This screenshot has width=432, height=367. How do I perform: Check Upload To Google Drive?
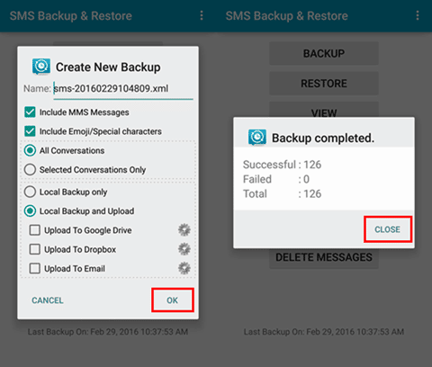point(35,230)
